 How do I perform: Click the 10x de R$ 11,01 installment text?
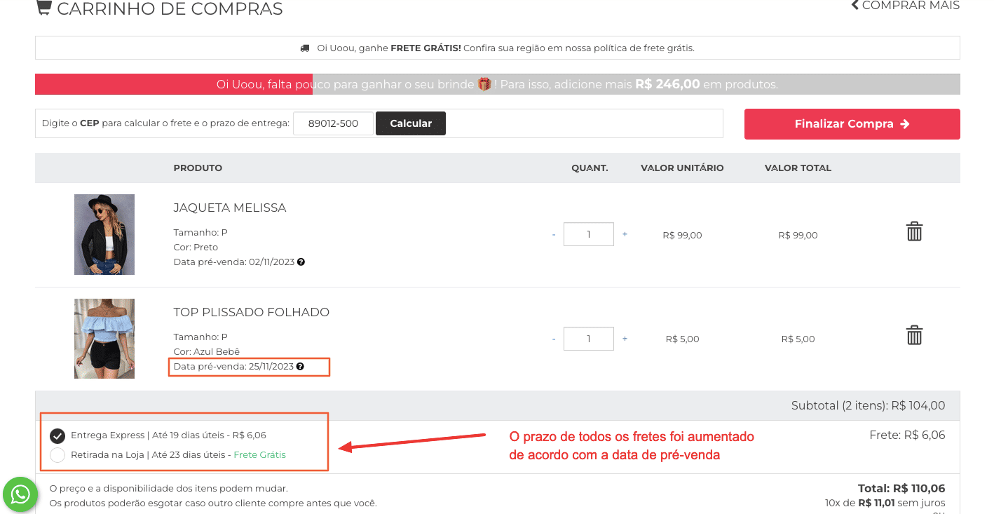coord(885,503)
